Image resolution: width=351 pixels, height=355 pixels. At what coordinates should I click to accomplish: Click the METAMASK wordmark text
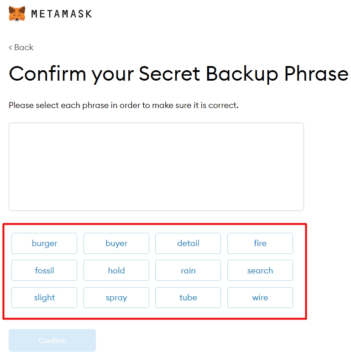[x=62, y=14]
